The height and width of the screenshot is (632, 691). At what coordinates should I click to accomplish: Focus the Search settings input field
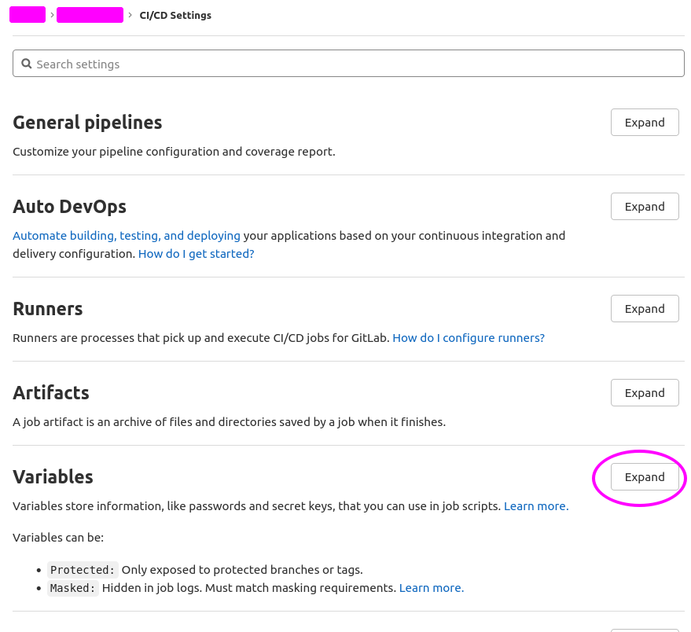[354, 64]
